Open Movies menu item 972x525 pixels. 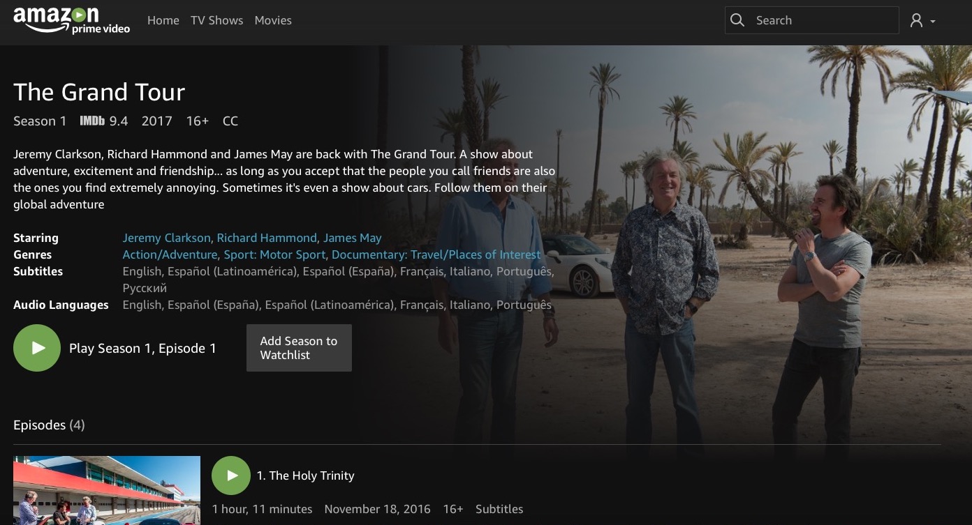pos(273,20)
